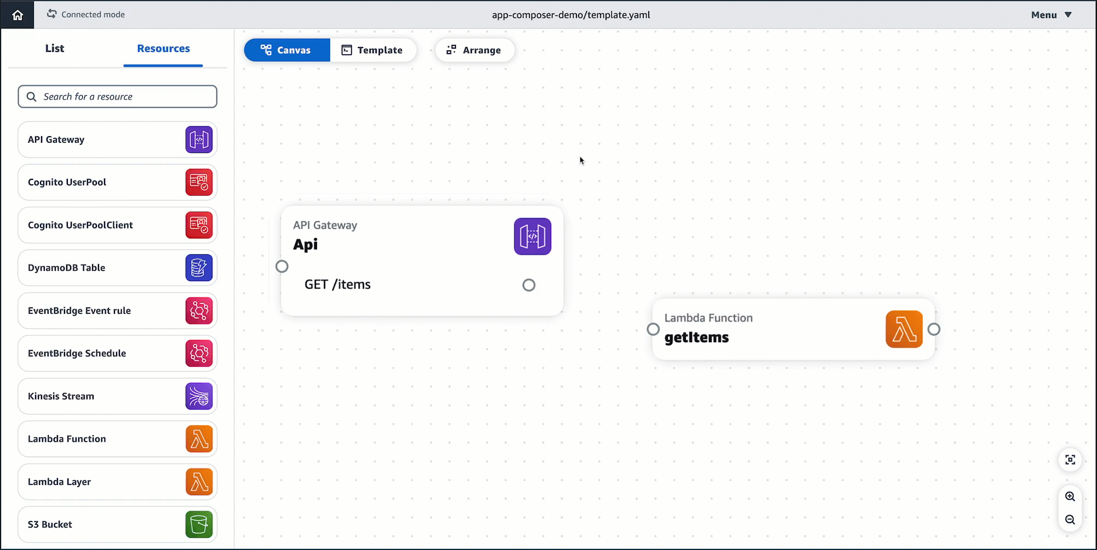The height and width of the screenshot is (550, 1097).
Task: Click the orange Lambda icon on getItems card
Action: (904, 329)
